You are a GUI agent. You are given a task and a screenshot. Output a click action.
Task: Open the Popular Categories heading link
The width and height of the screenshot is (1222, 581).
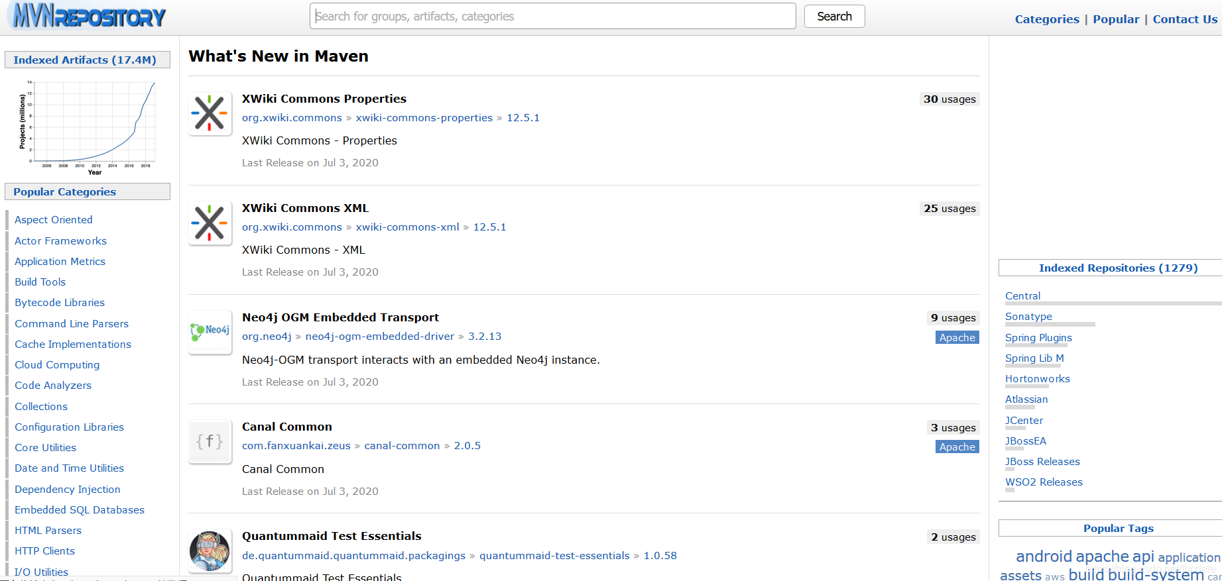tap(64, 191)
